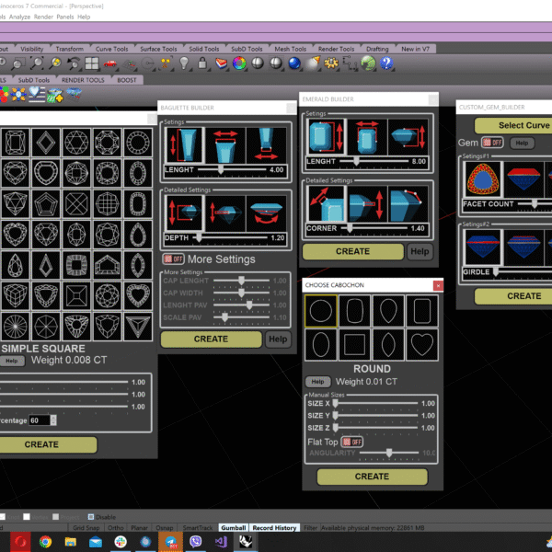Open Slack from taskbar
This screenshot has width=552, height=552.
121,542
